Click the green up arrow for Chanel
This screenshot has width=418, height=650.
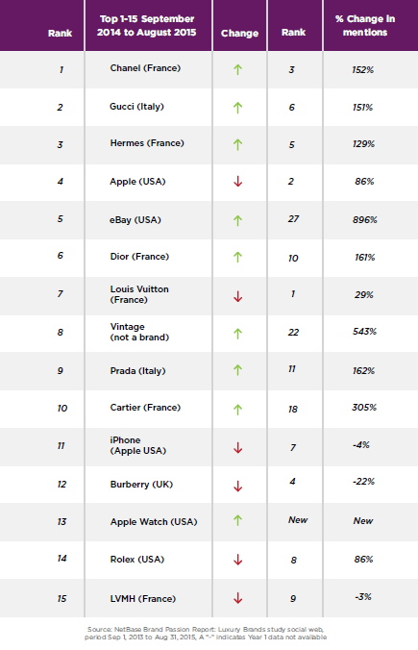[237, 69]
